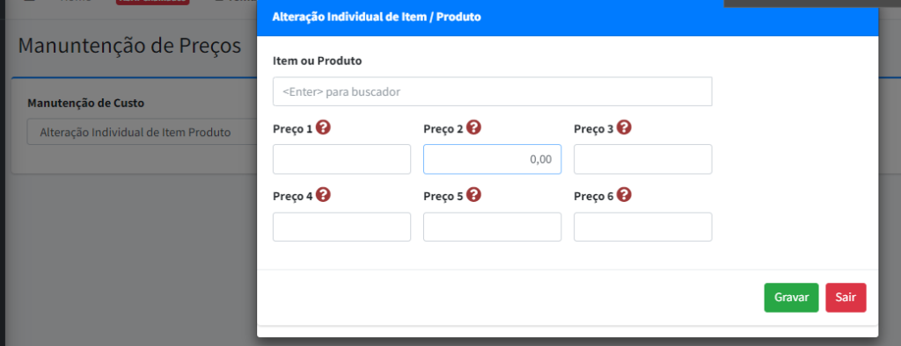Click the Preço 6 label text

click(594, 197)
